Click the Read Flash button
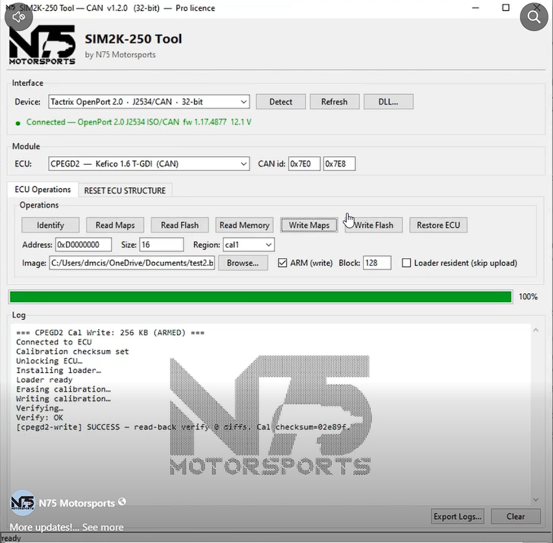The height and width of the screenshot is (543, 553). (x=180, y=225)
